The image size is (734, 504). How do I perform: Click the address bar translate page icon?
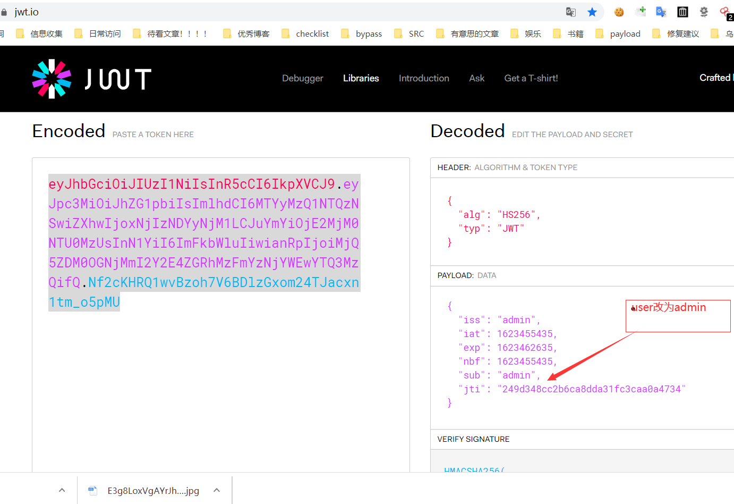571,12
